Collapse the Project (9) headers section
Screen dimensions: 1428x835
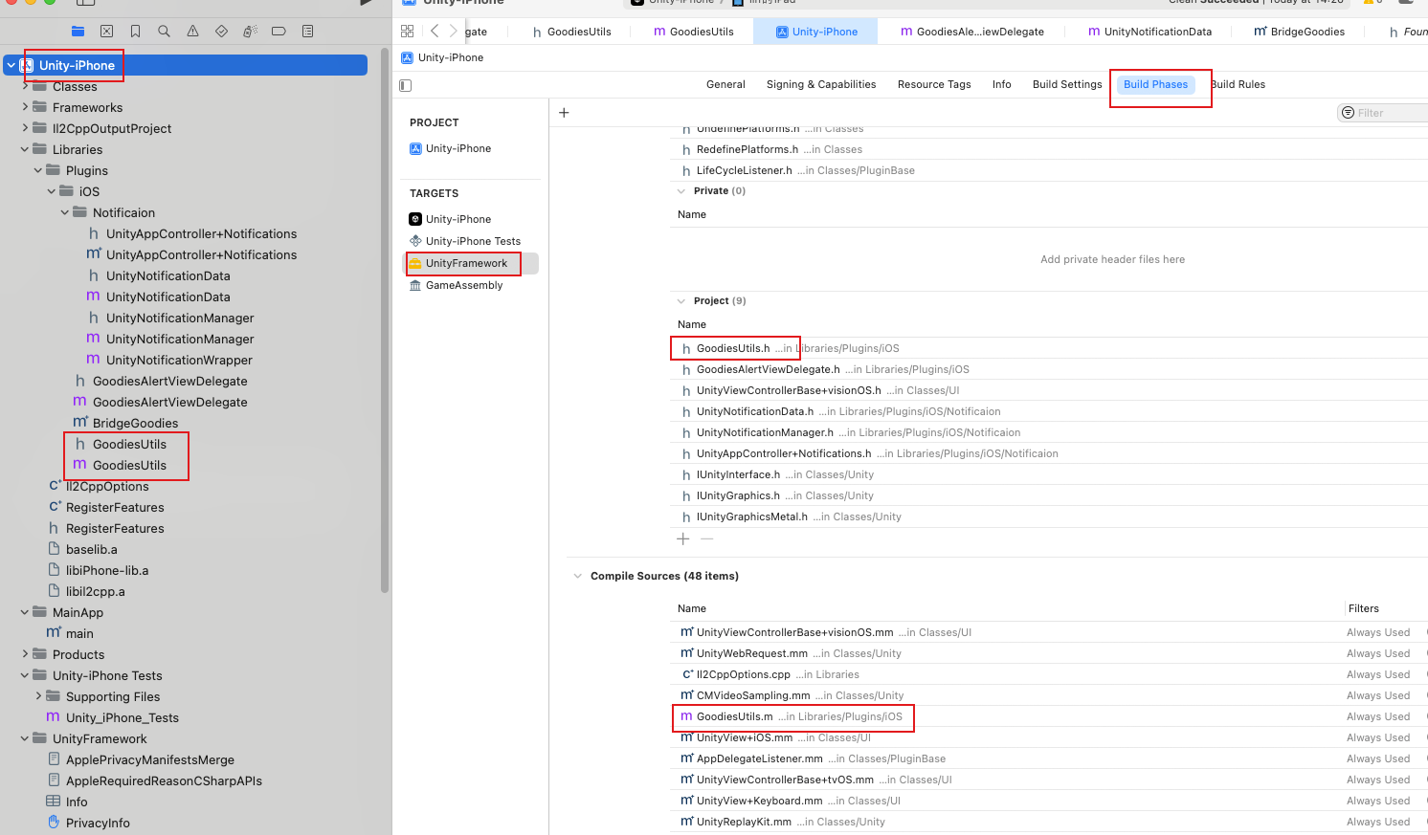[681, 301]
